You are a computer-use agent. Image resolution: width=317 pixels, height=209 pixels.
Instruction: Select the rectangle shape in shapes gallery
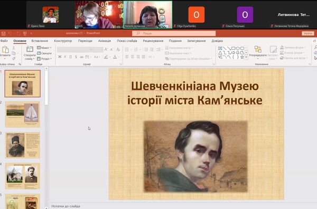pos(233,48)
